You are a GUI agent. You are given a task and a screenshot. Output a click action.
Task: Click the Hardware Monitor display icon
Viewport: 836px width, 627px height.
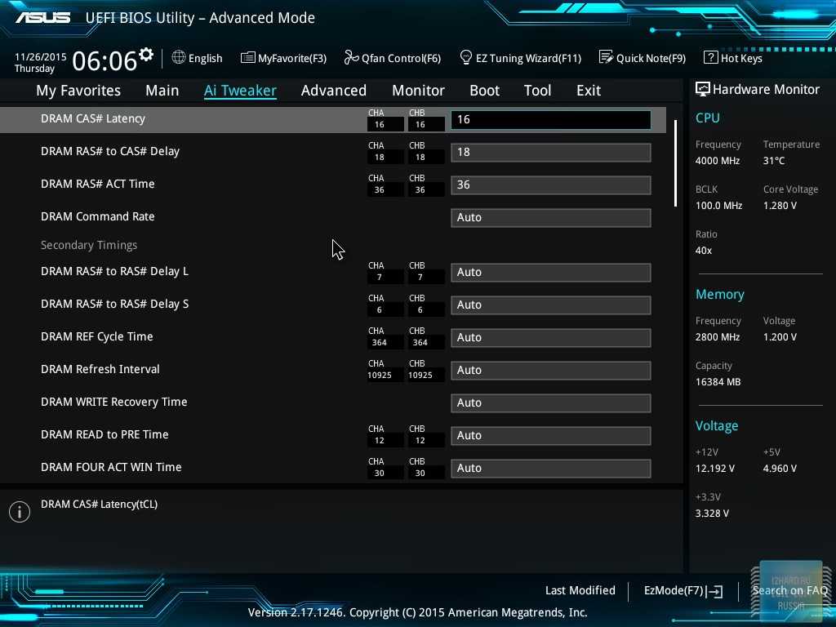[702, 90]
